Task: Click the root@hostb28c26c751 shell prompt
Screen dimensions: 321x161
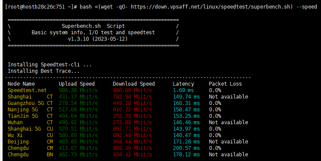Action: click(41, 7)
